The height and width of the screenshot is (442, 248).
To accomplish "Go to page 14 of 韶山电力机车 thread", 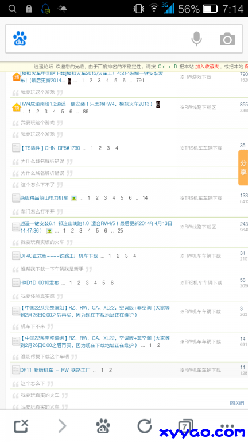I will pyautogui.click(x=145, y=198).
